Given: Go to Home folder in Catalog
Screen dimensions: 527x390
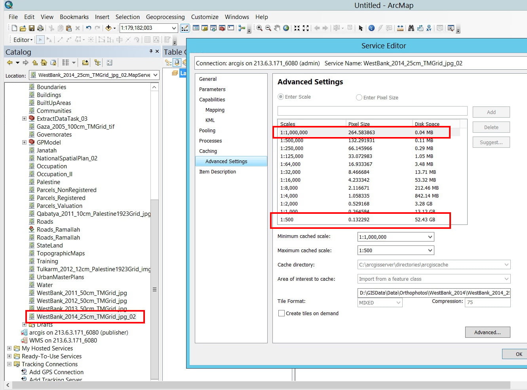Looking at the screenshot, I should (44, 63).
